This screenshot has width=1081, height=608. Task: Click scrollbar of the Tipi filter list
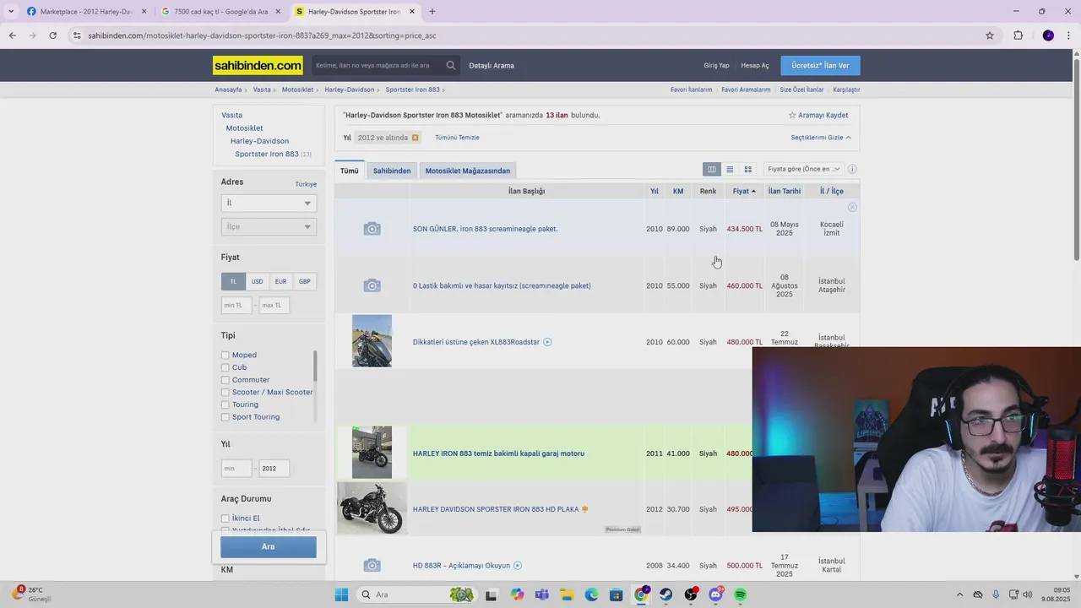[x=315, y=366]
